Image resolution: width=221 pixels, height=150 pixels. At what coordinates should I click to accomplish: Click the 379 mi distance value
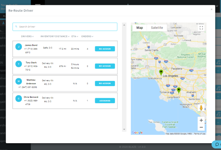(63, 66)
